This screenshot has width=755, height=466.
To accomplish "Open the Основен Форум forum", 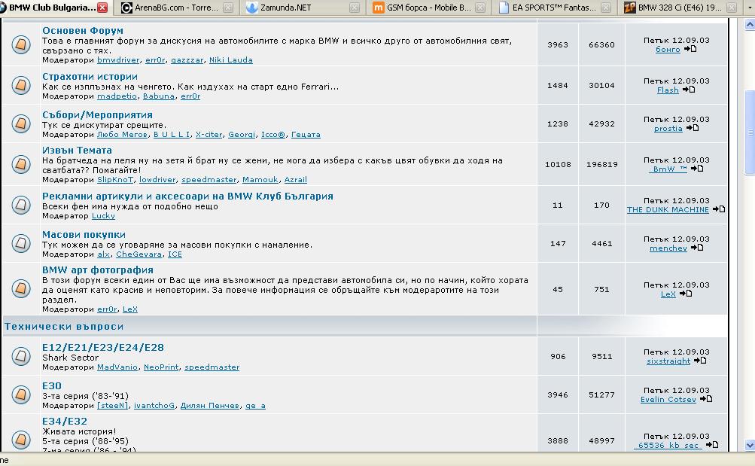I will pyautogui.click(x=82, y=30).
